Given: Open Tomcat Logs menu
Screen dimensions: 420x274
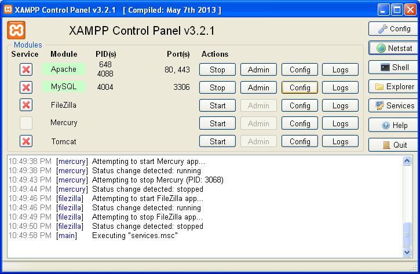Looking at the screenshot, I should pyautogui.click(x=340, y=141).
